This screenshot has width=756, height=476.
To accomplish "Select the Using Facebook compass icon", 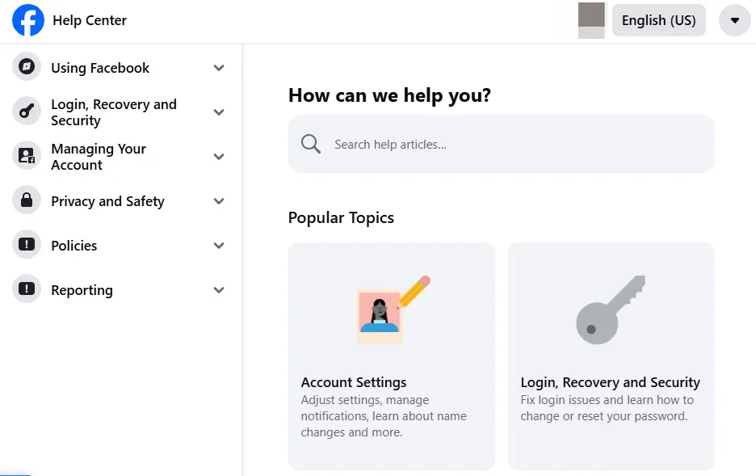I will 26,67.
